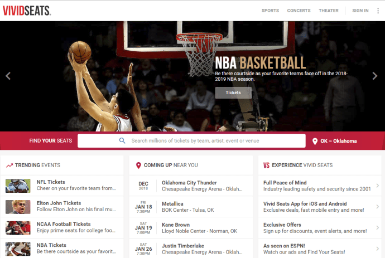Open the NCAA Football Tickets thumbnail

pos(18,228)
